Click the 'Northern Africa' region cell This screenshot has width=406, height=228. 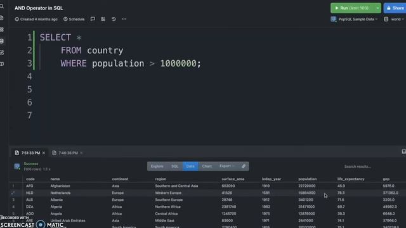click(167, 207)
